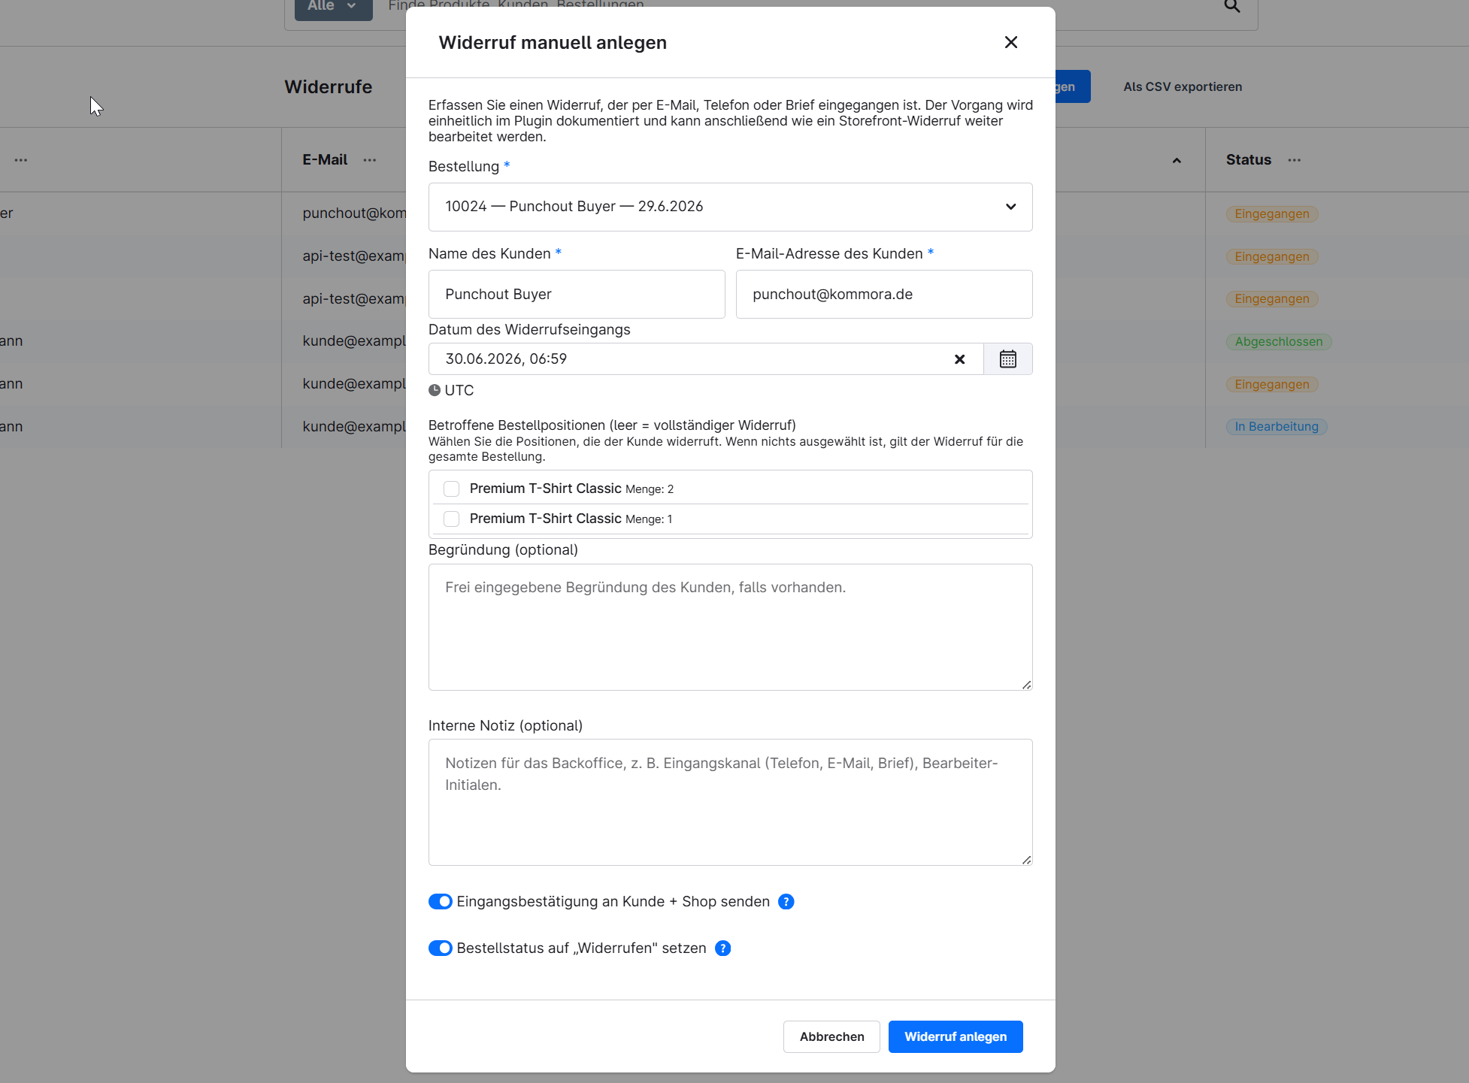Screen dimensions: 1469x1083
Task: Focus the Begründung text area
Action: point(730,627)
